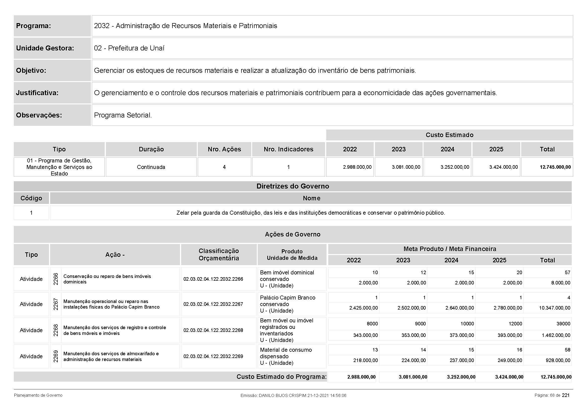Screen dimensions: 587x415
Task: Select the Objetivo description text
Action: coord(255,71)
